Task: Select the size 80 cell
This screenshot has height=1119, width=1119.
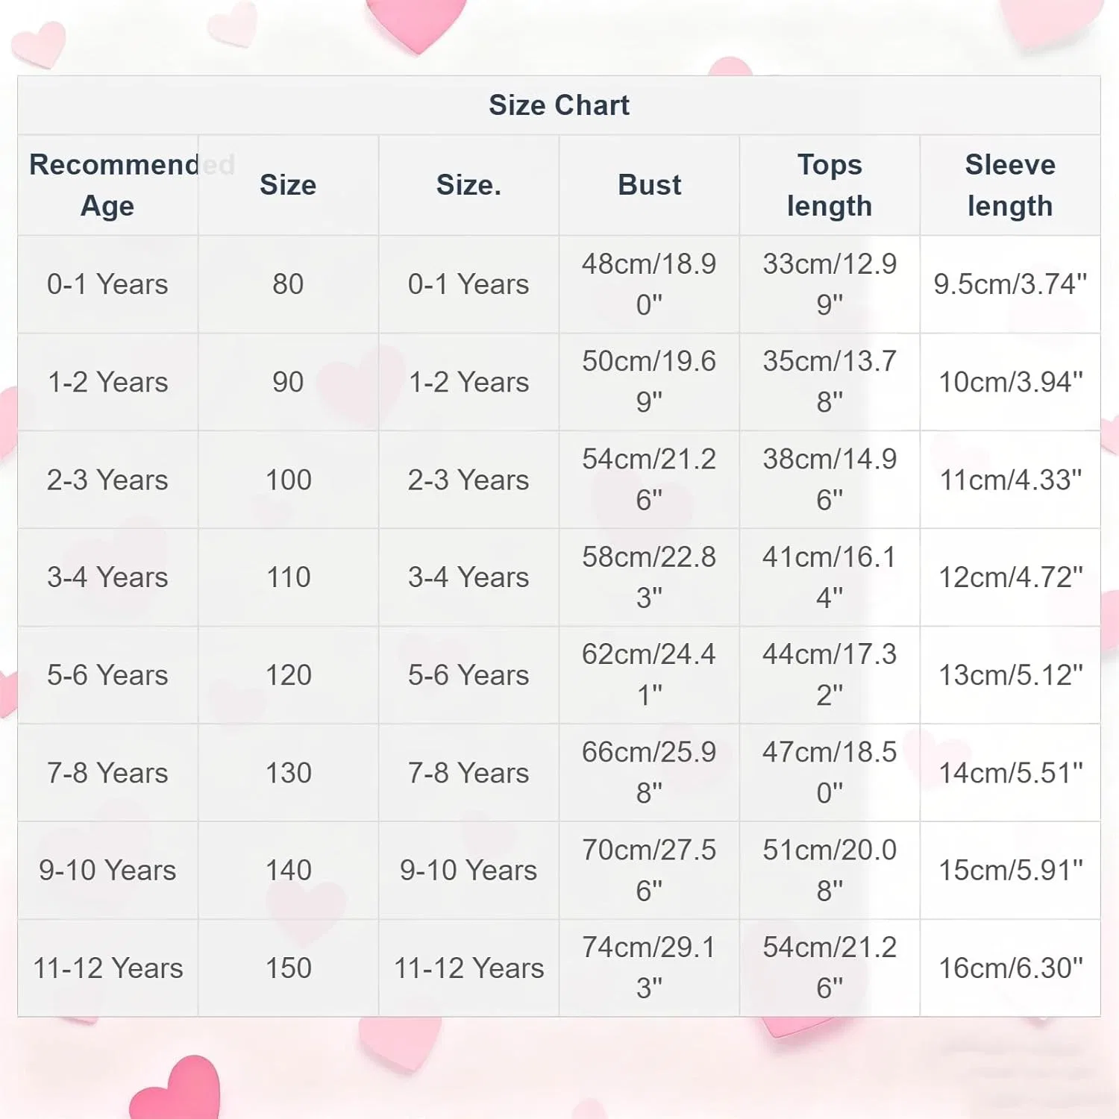Action: [288, 284]
